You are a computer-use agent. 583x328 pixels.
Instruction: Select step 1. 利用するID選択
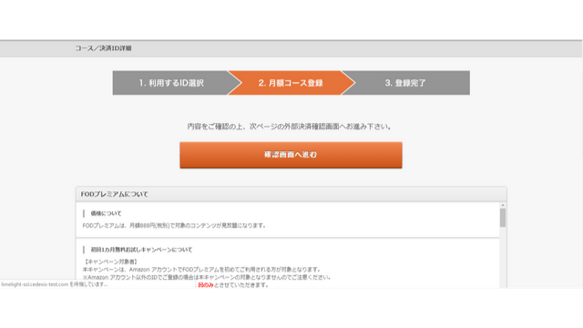coord(171,83)
